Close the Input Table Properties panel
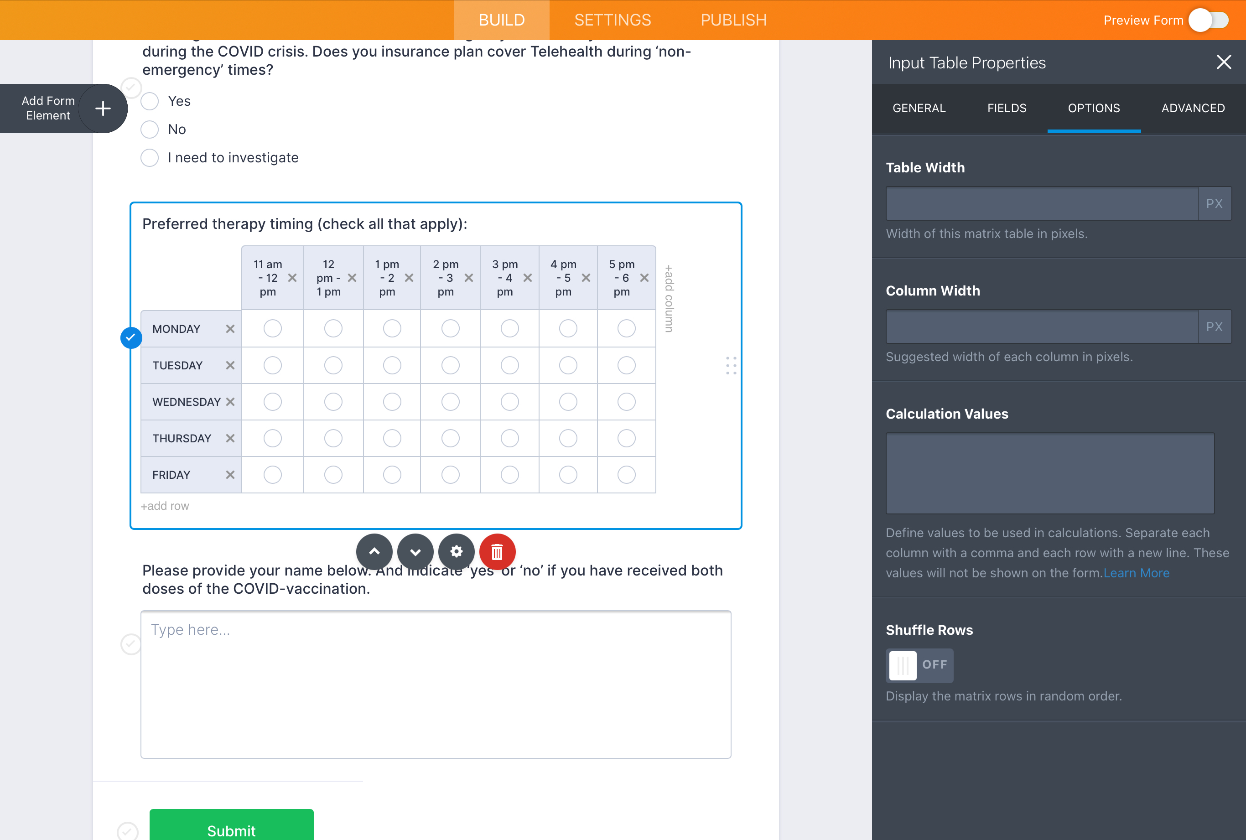The width and height of the screenshot is (1246, 840). tap(1223, 62)
